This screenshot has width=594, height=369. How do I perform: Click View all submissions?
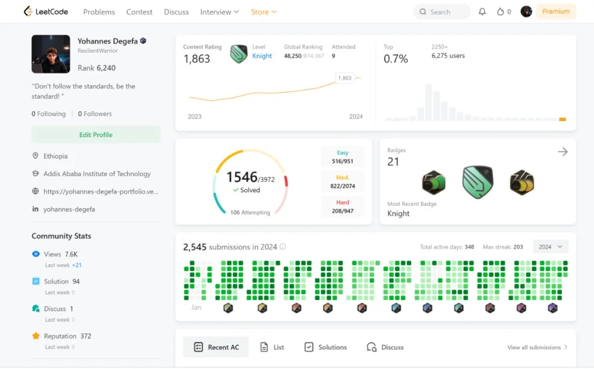[x=537, y=347]
